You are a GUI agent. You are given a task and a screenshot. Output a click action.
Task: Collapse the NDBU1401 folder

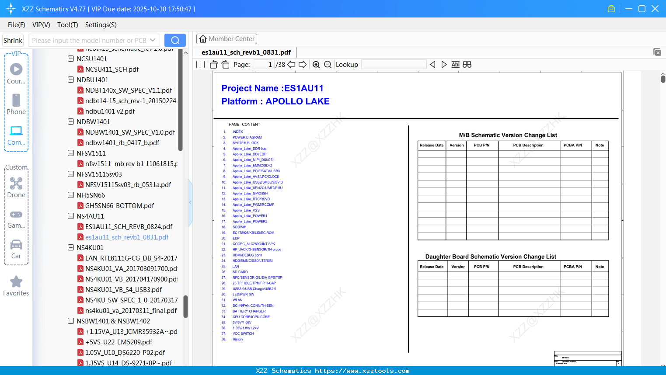click(71, 80)
